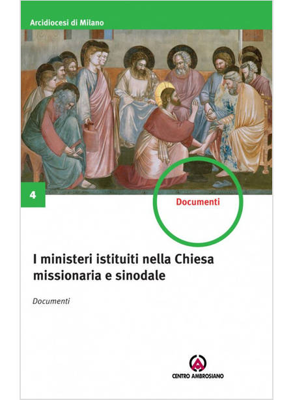
Task: Click the Centro Ambrosiano logo icon
Action: 198,363
